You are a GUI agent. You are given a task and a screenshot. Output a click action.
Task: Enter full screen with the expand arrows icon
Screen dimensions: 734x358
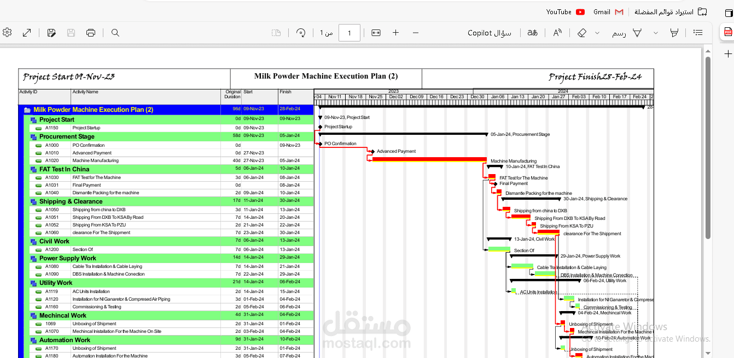(x=27, y=33)
